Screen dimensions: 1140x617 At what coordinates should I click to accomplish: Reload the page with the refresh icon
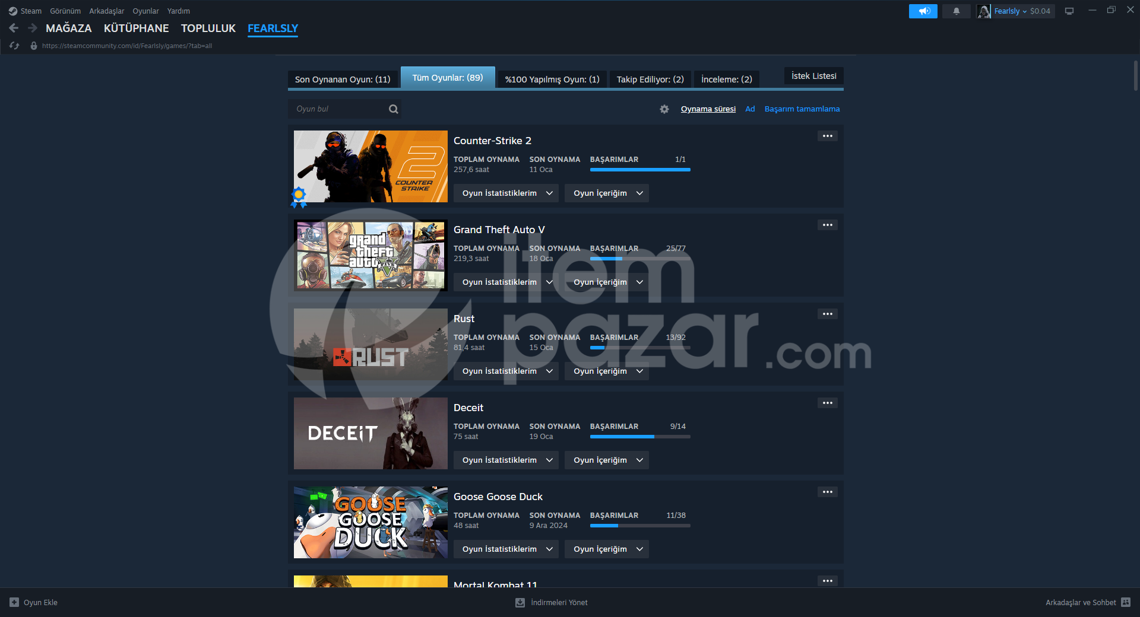tap(14, 46)
